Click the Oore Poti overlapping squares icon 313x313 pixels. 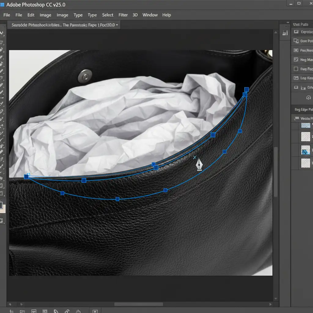point(296,41)
